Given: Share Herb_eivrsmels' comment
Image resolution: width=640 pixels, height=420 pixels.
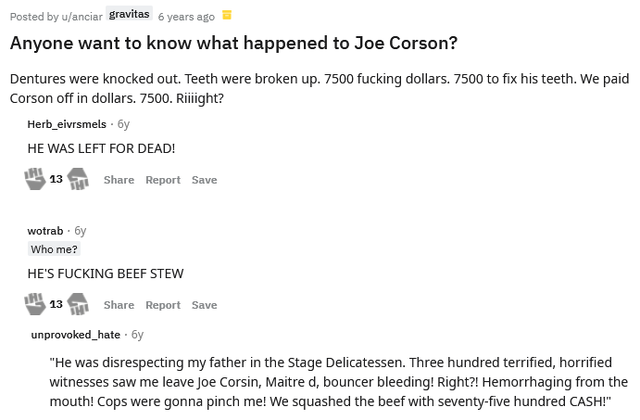Looking at the screenshot, I should (119, 180).
